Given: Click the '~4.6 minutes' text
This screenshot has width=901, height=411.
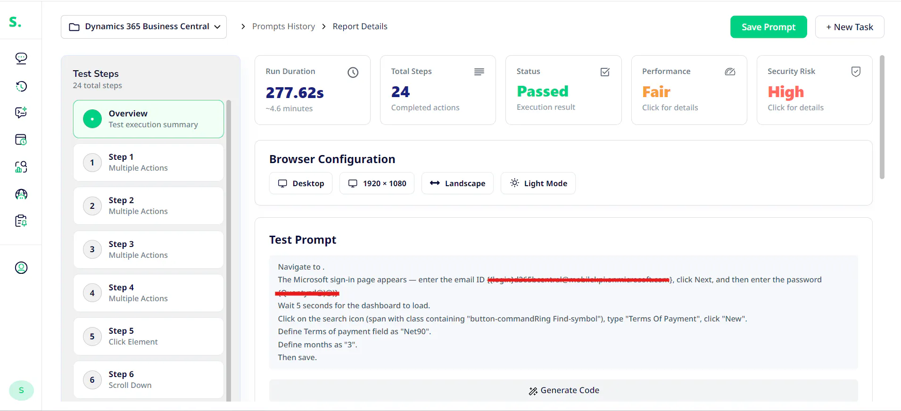Looking at the screenshot, I should pyautogui.click(x=289, y=108).
